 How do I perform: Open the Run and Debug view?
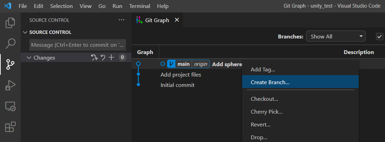coord(10,86)
